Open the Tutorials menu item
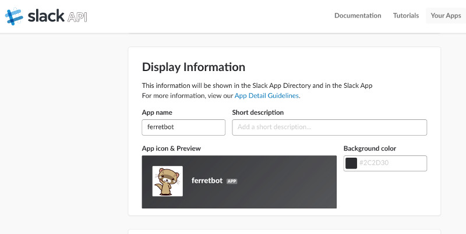 click(405, 16)
